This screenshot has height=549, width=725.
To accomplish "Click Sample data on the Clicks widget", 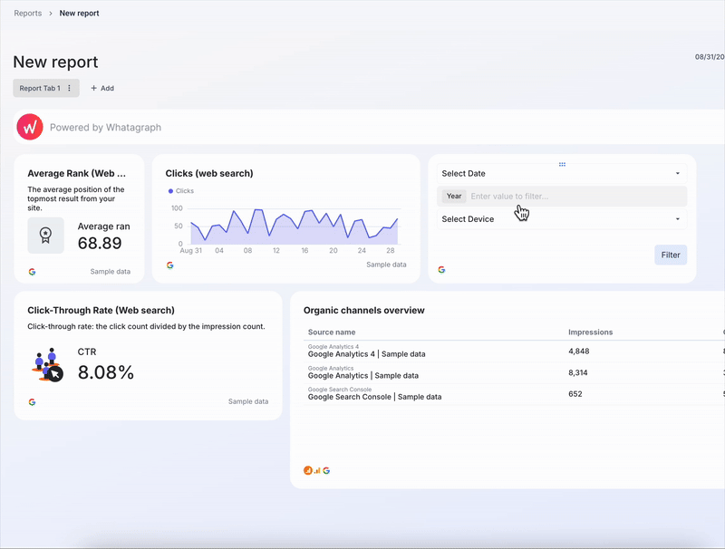I will [x=386, y=265].
